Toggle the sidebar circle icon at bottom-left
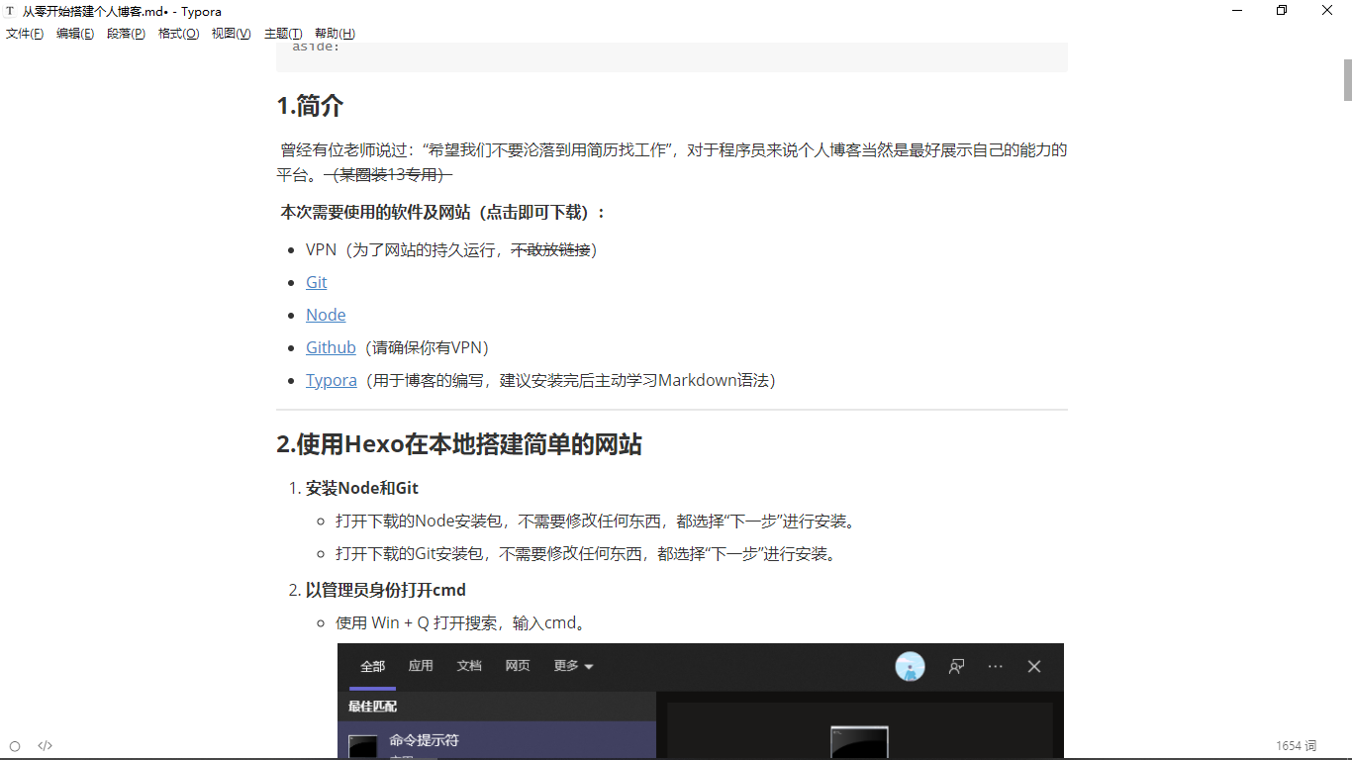 tap(15, 746)
